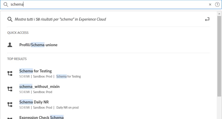Click the QUICK ACCESS section heading
The height and width of the screenshot is (119, 222).
click(18, 33)
